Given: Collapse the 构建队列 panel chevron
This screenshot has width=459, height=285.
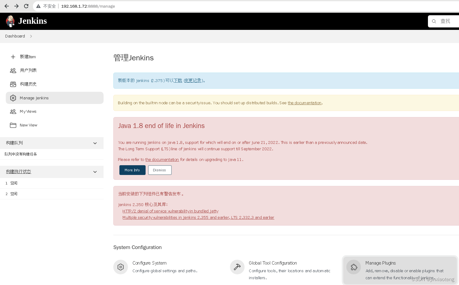Looking at the screenshot, I should 95,143.
